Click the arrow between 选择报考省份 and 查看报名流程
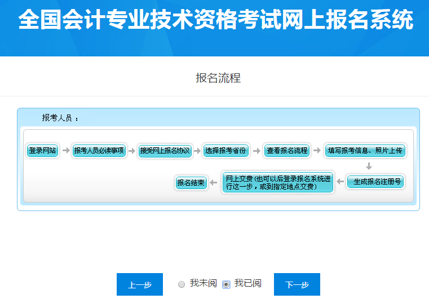The width and height of the screenshot is (429, 303). (256, 151)
